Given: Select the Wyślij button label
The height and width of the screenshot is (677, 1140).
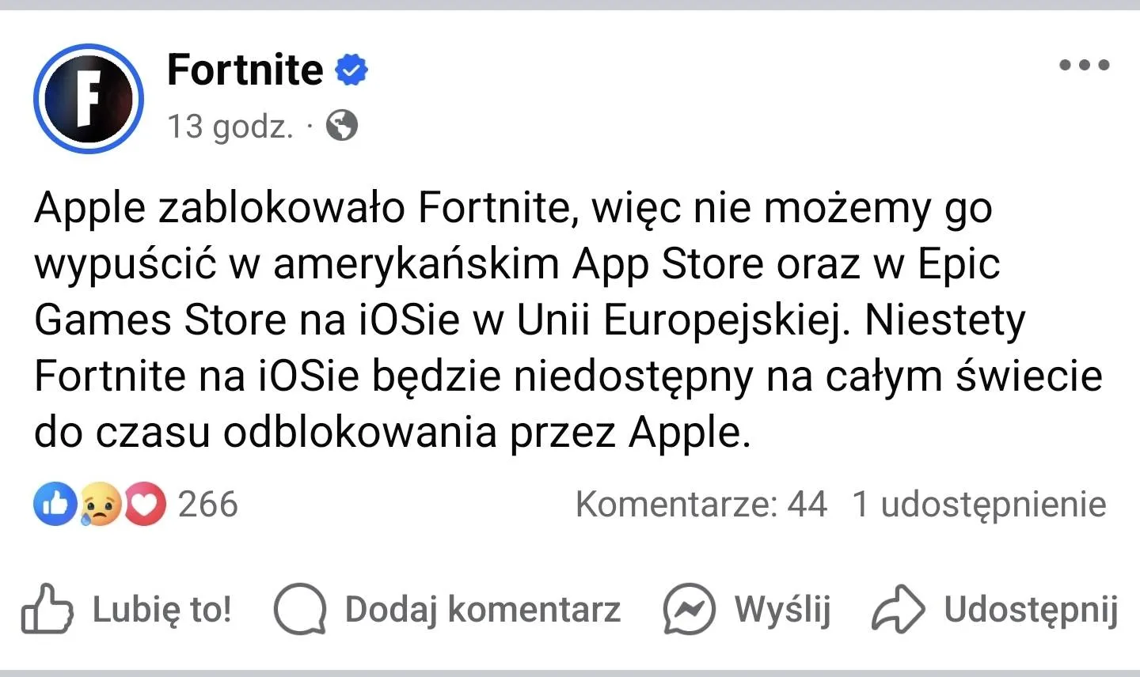Looking at the screenshot, I should pyautogui.click(x=782, y=610).
